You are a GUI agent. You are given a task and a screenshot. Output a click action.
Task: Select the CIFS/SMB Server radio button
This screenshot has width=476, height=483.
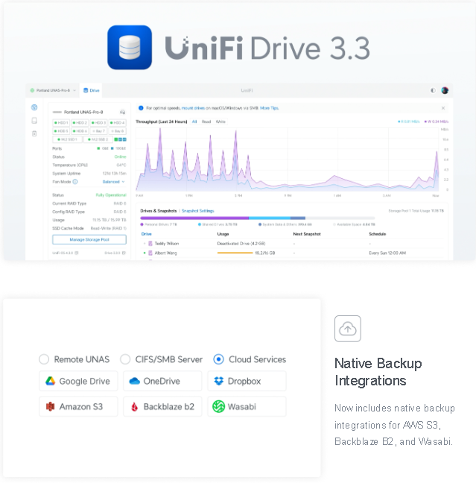[x=125, y=359]
